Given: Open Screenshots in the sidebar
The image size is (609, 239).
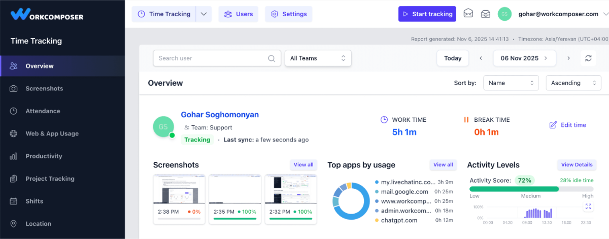Looking at the screenshot, I should point(62,88).
